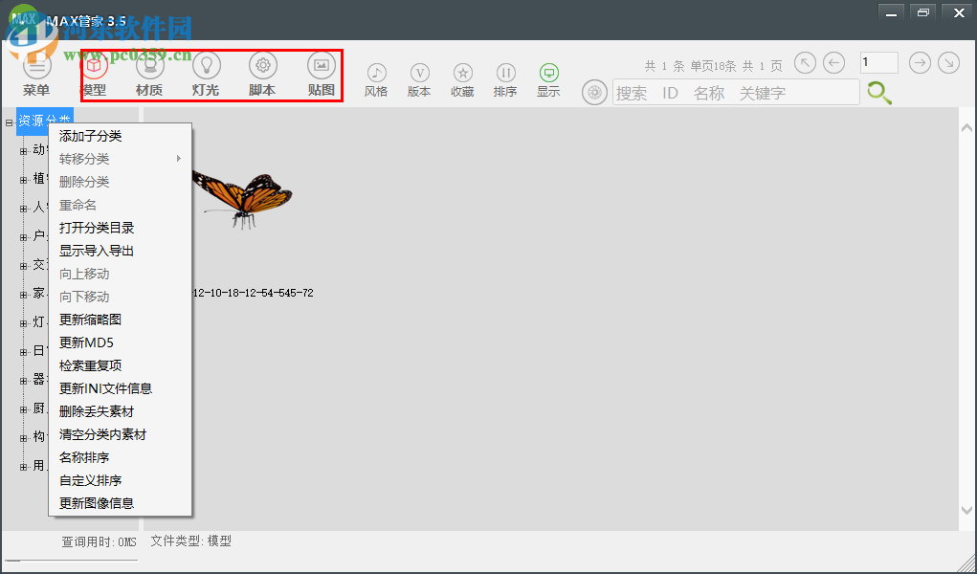Open the 脚本 script icon
977x574 pixels.
pyautogui.click(x=263, y=65)
